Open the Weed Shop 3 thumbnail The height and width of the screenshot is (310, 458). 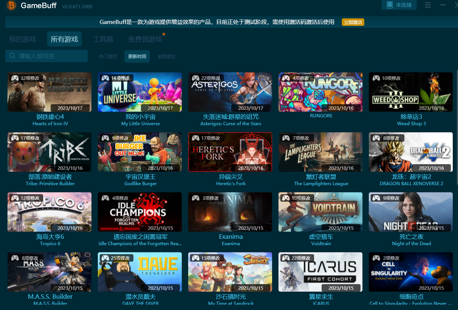(411, 92)
